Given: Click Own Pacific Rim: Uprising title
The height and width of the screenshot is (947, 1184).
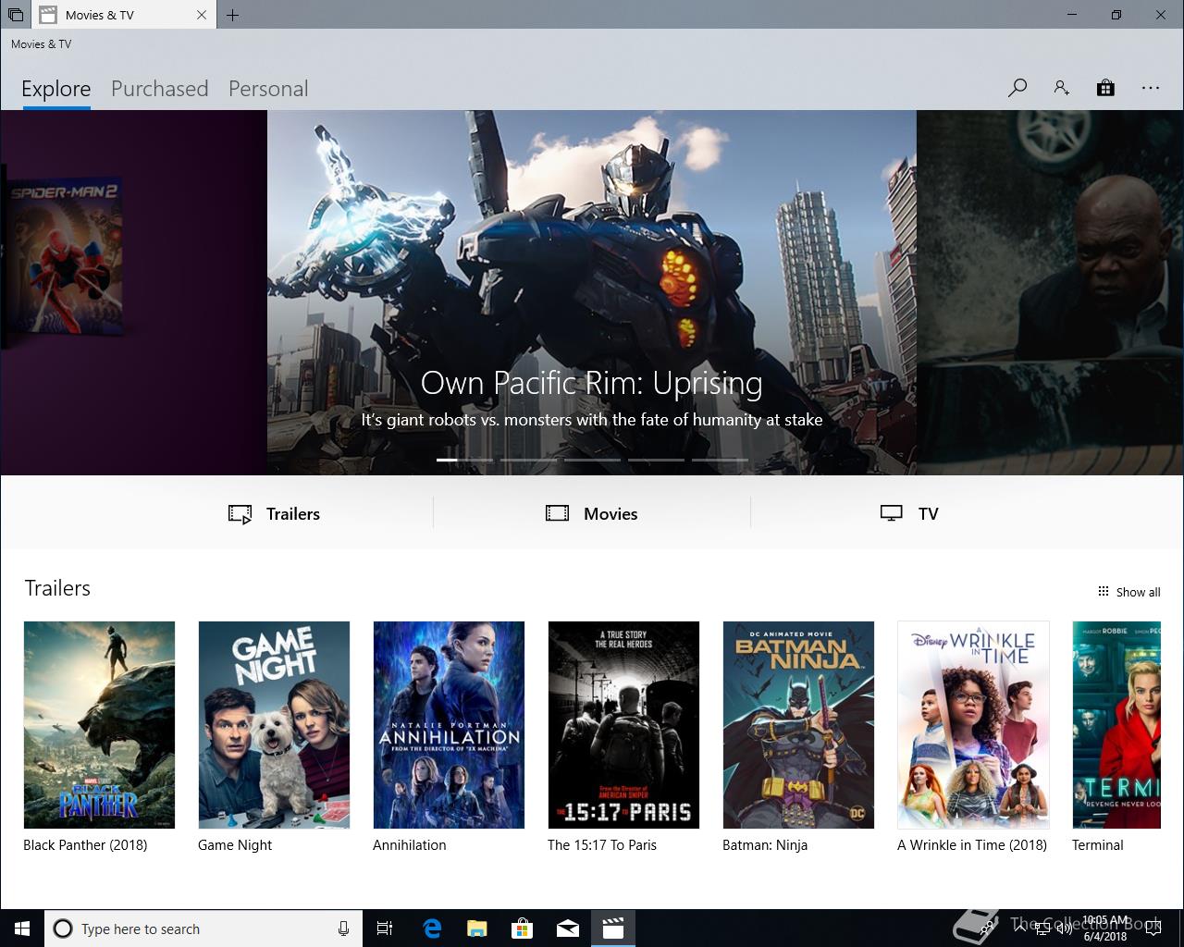Looking at the screenshot, I should coord(592,383).
